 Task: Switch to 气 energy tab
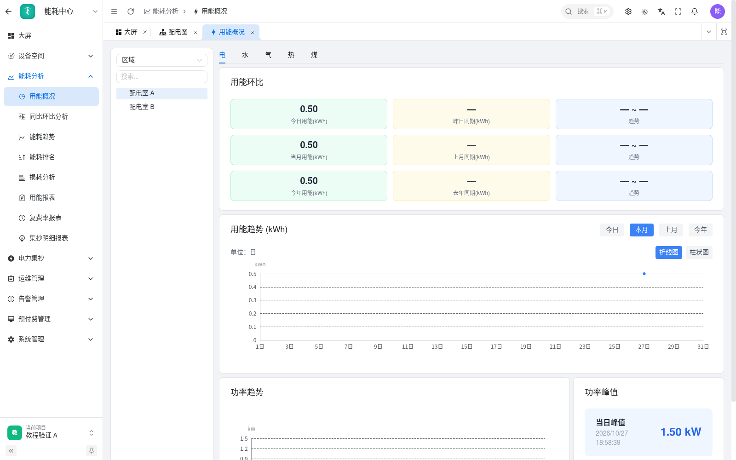point(268,55)
